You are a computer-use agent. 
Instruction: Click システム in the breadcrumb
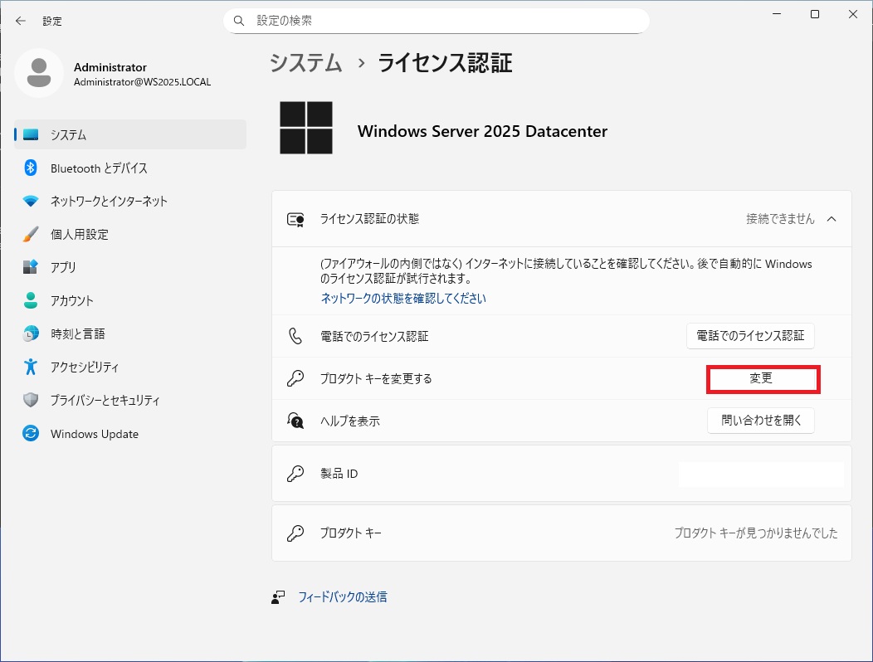pyautogui.click(x=305, y=62)
